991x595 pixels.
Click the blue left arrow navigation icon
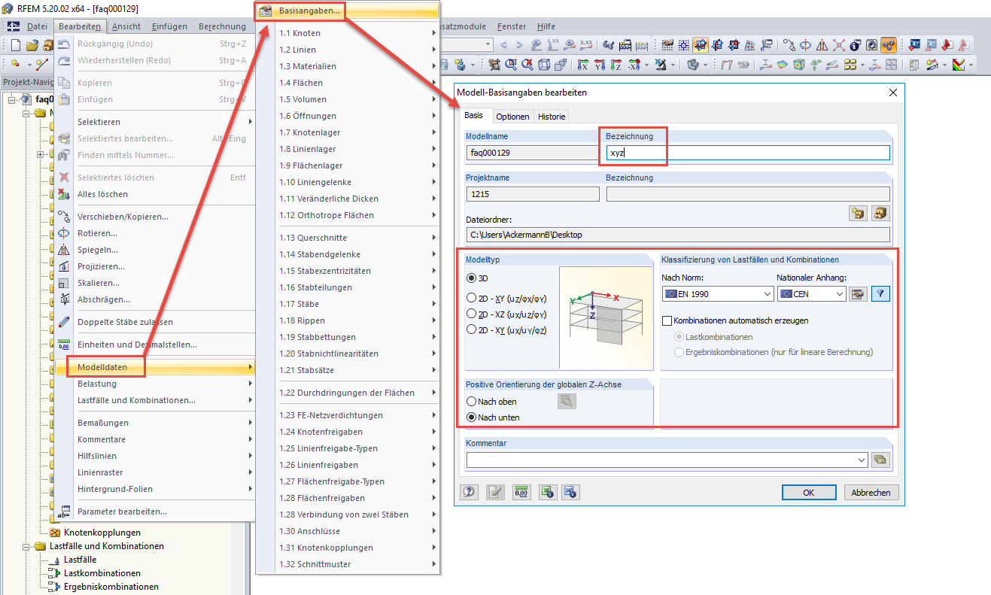tap(503, 45)
